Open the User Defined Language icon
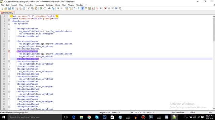Viewport: 215px width, 120px height. click(x=86, y=8)
